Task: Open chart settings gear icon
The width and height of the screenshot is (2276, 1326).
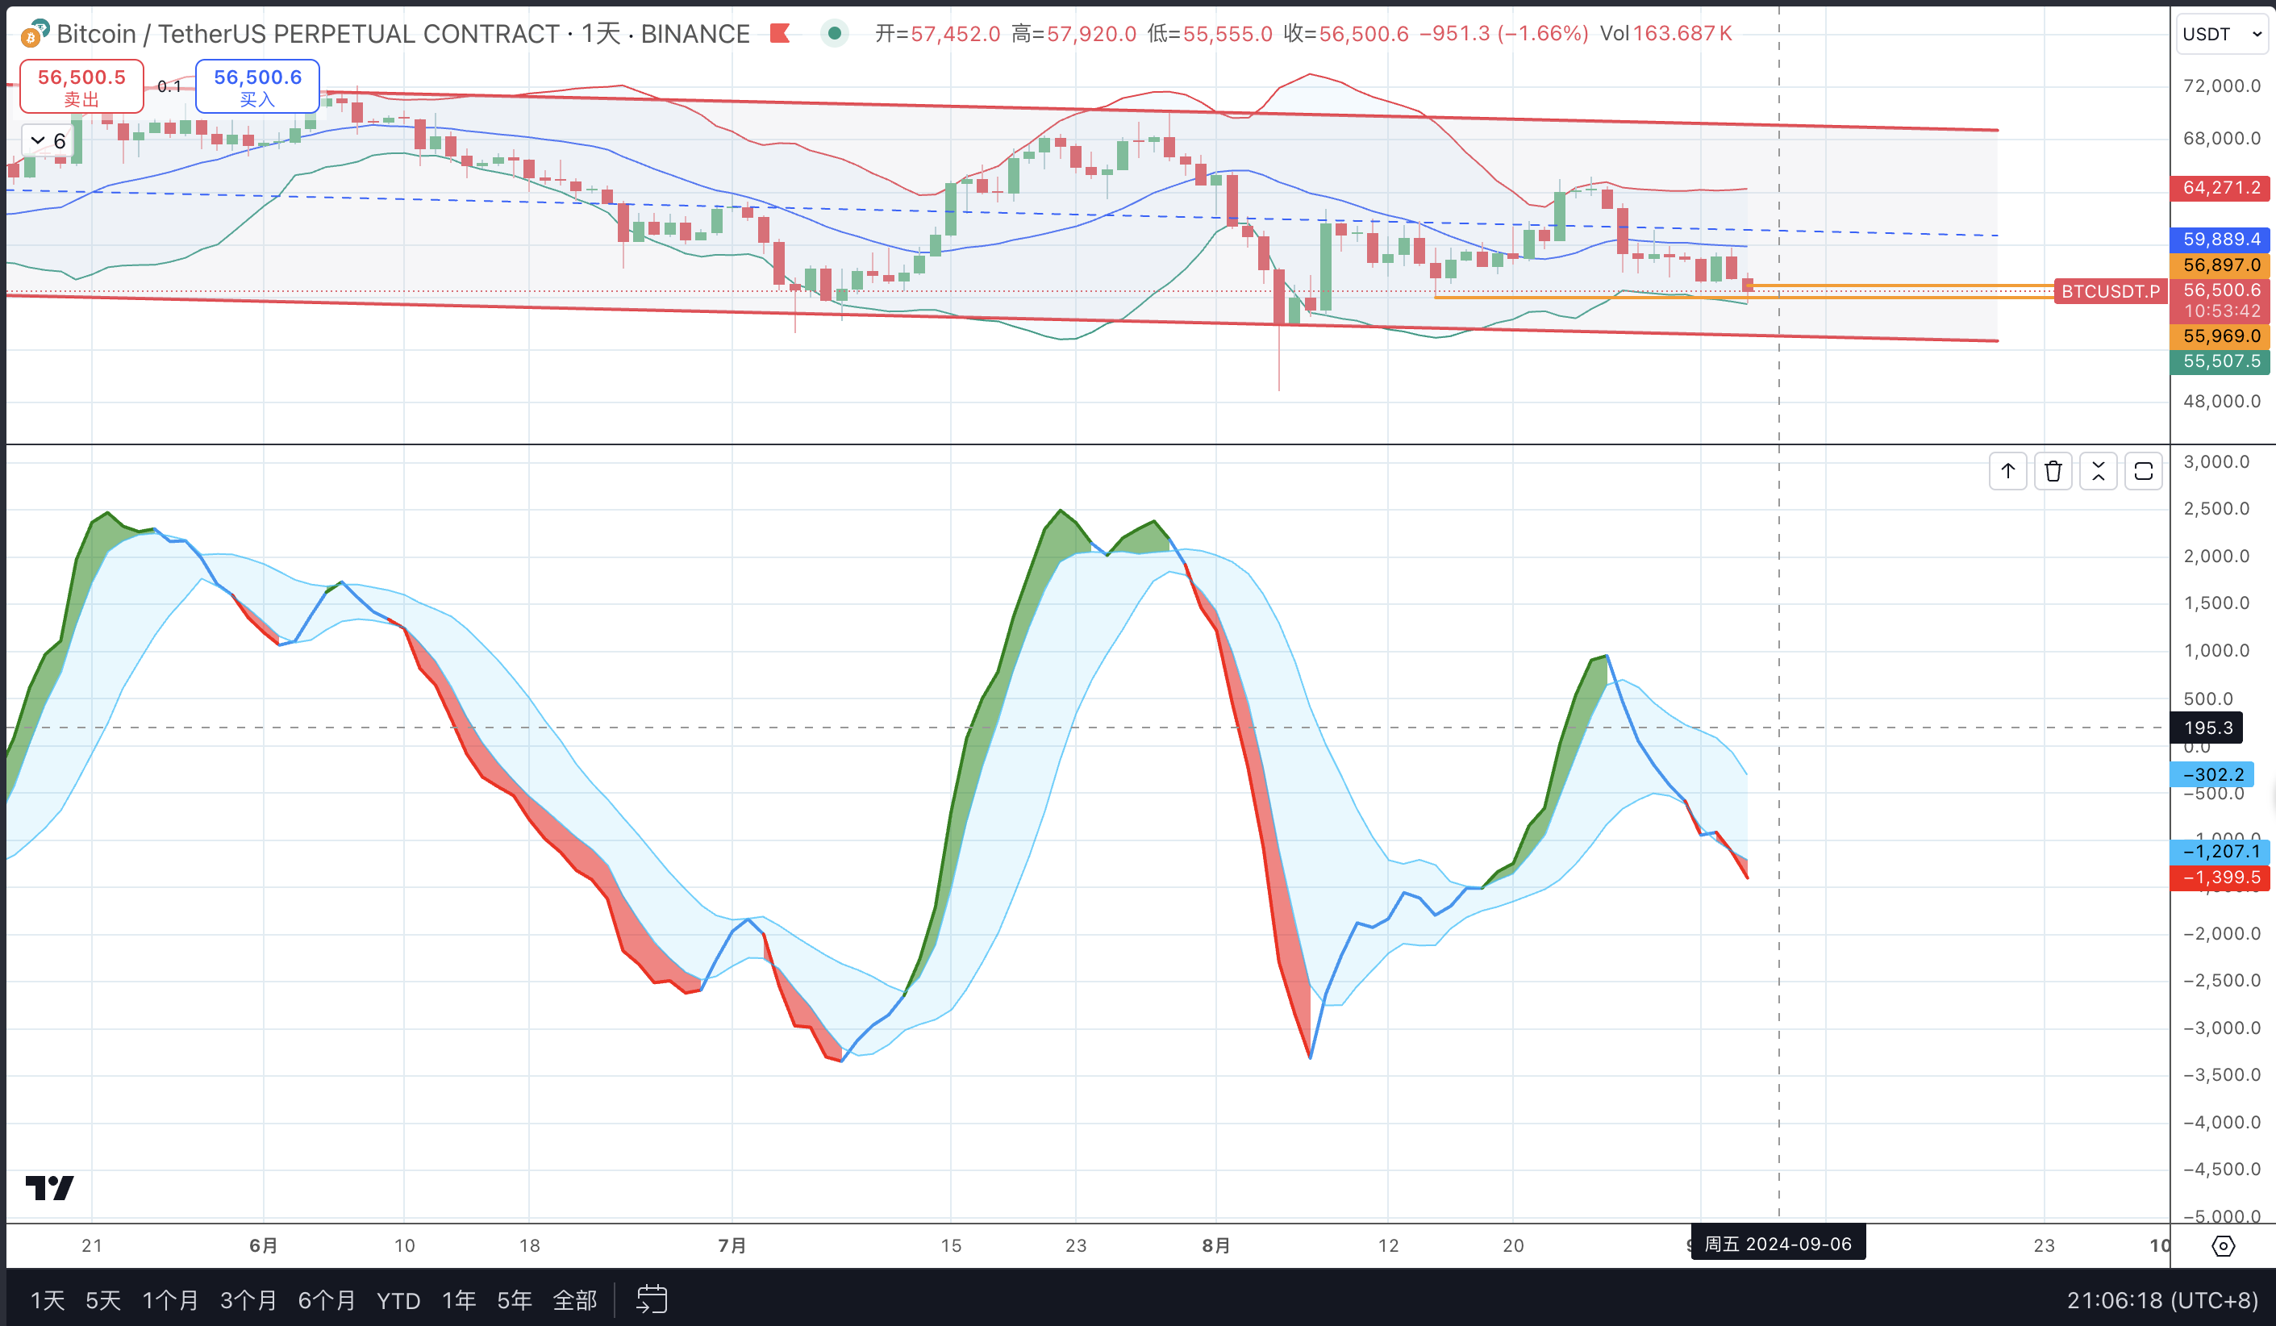Action: (2223, 1245)
